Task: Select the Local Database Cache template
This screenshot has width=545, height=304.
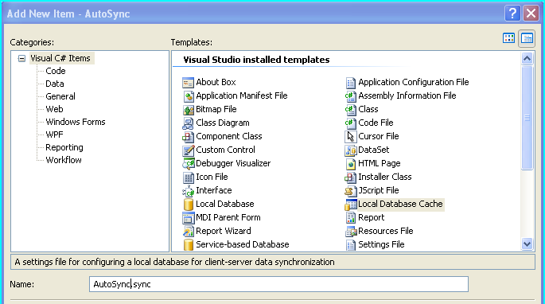Action: pos(400,204)
